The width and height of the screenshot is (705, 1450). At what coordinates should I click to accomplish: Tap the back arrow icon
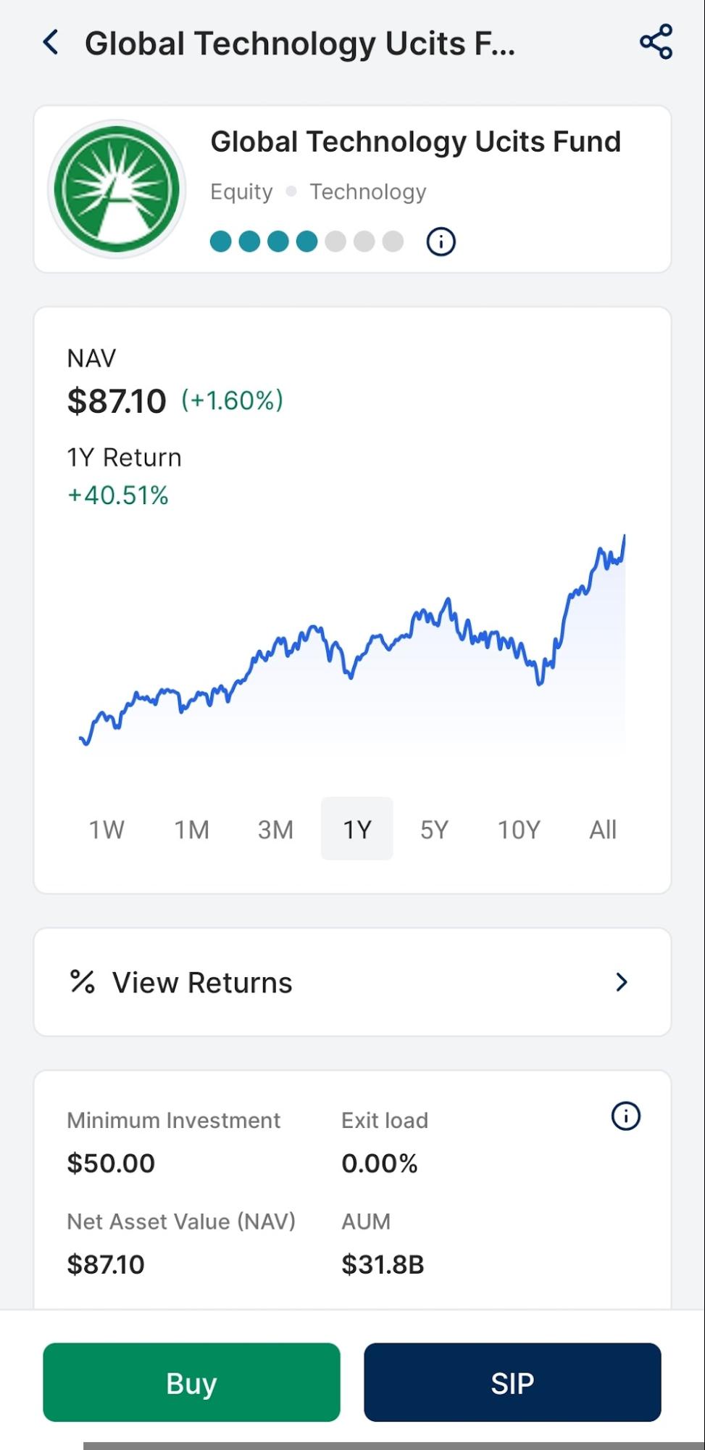[51, 43]
